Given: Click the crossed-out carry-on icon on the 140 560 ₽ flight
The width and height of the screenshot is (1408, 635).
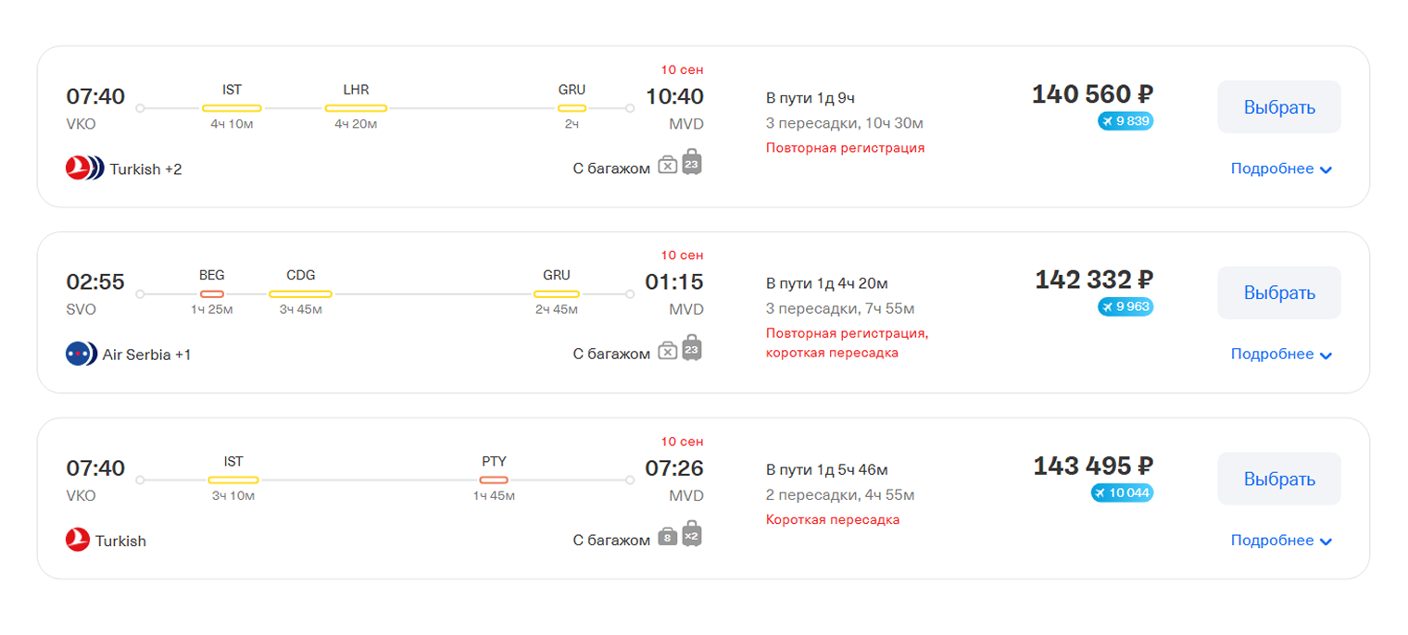Looking at the screenshot, I should click(x=668, y=166).
